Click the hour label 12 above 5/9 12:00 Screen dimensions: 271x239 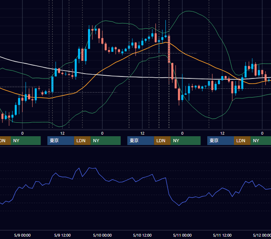tap(63, 133)
